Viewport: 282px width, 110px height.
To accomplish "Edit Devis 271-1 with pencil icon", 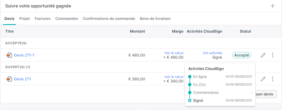I will (263, 55).
